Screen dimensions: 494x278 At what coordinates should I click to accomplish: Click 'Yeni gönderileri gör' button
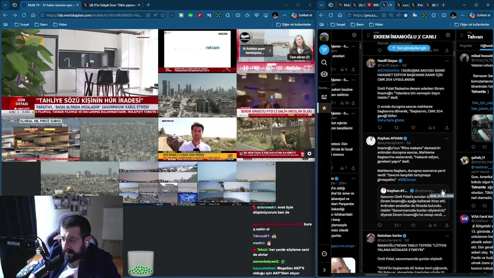[408, 48]
